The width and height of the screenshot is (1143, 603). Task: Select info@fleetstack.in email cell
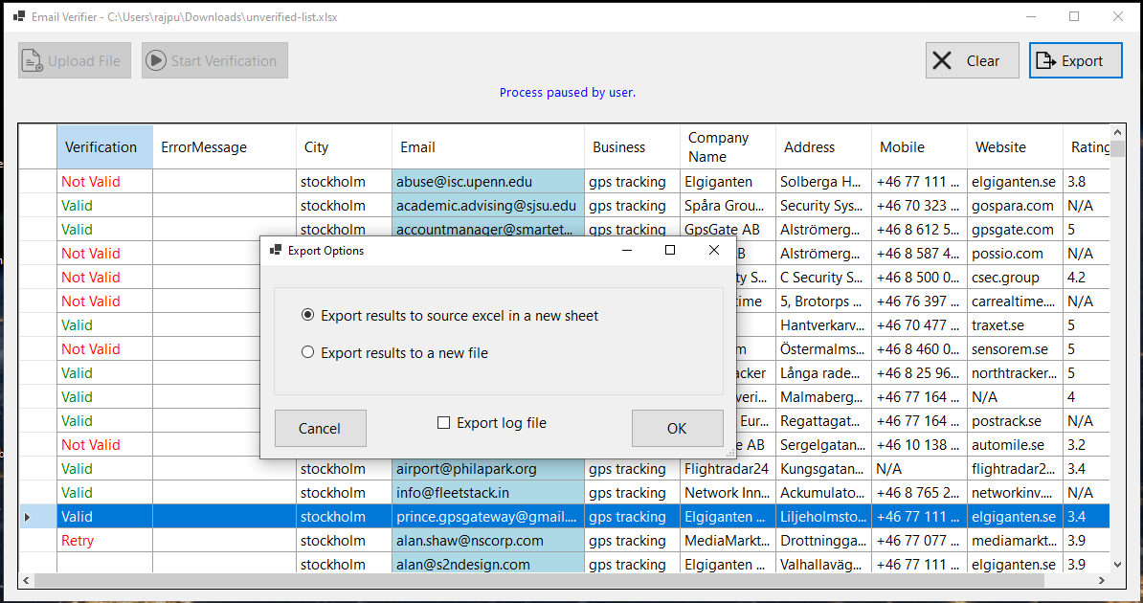click(487, 493)
